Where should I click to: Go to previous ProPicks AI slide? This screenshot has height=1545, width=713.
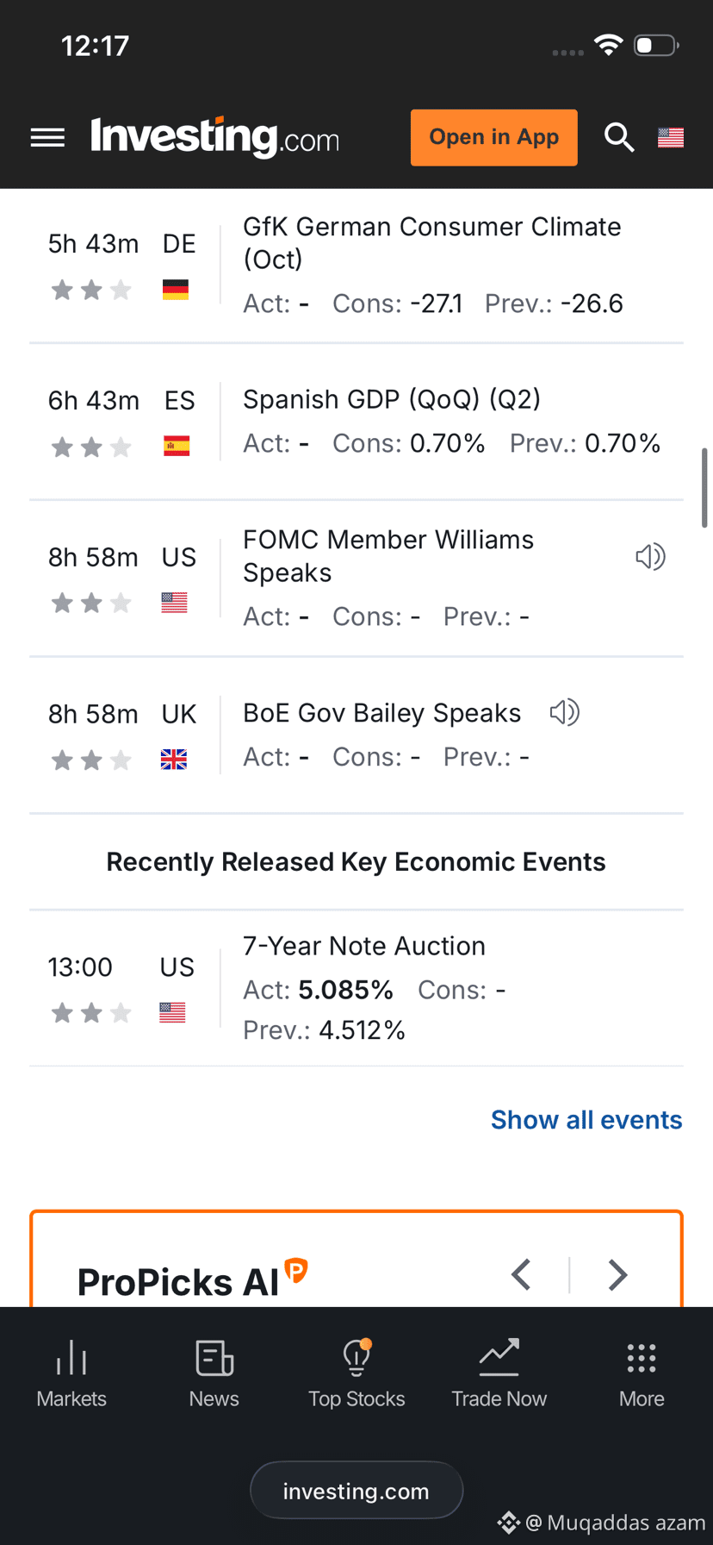coord(521,1274)
